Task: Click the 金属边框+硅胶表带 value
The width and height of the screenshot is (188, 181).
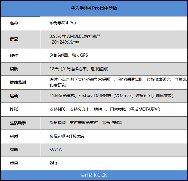Action: (x=67, y=136)
